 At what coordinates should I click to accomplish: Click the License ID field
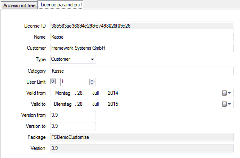142,26
